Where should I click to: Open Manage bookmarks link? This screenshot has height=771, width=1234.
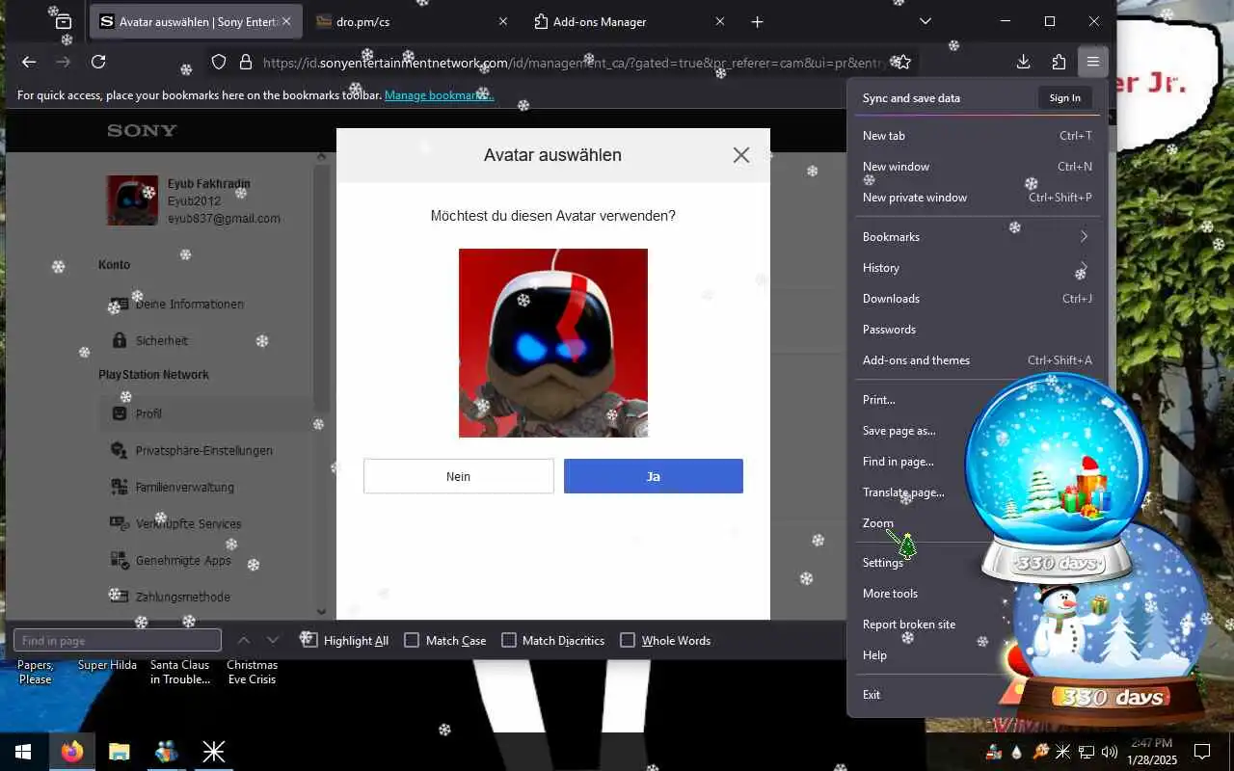tap(439, 95)
